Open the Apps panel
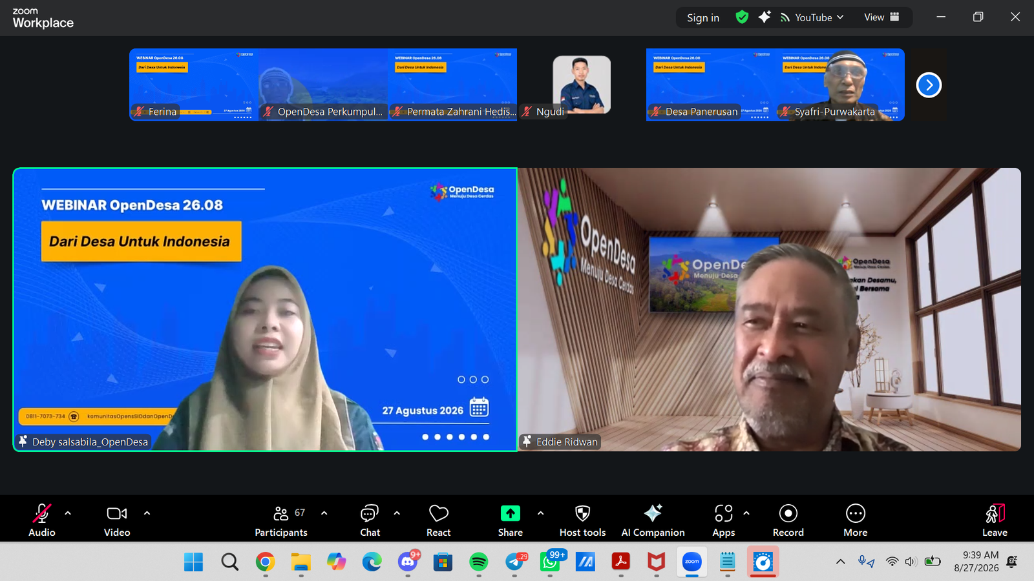The height and width of the screenshot is (581, 1034). click(x=724, y=520)
